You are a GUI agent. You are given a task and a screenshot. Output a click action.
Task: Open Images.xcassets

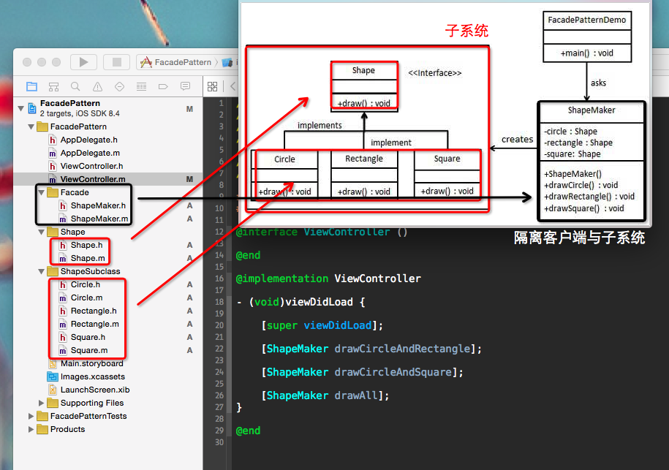pyautogui.click(x=93, y=376)
